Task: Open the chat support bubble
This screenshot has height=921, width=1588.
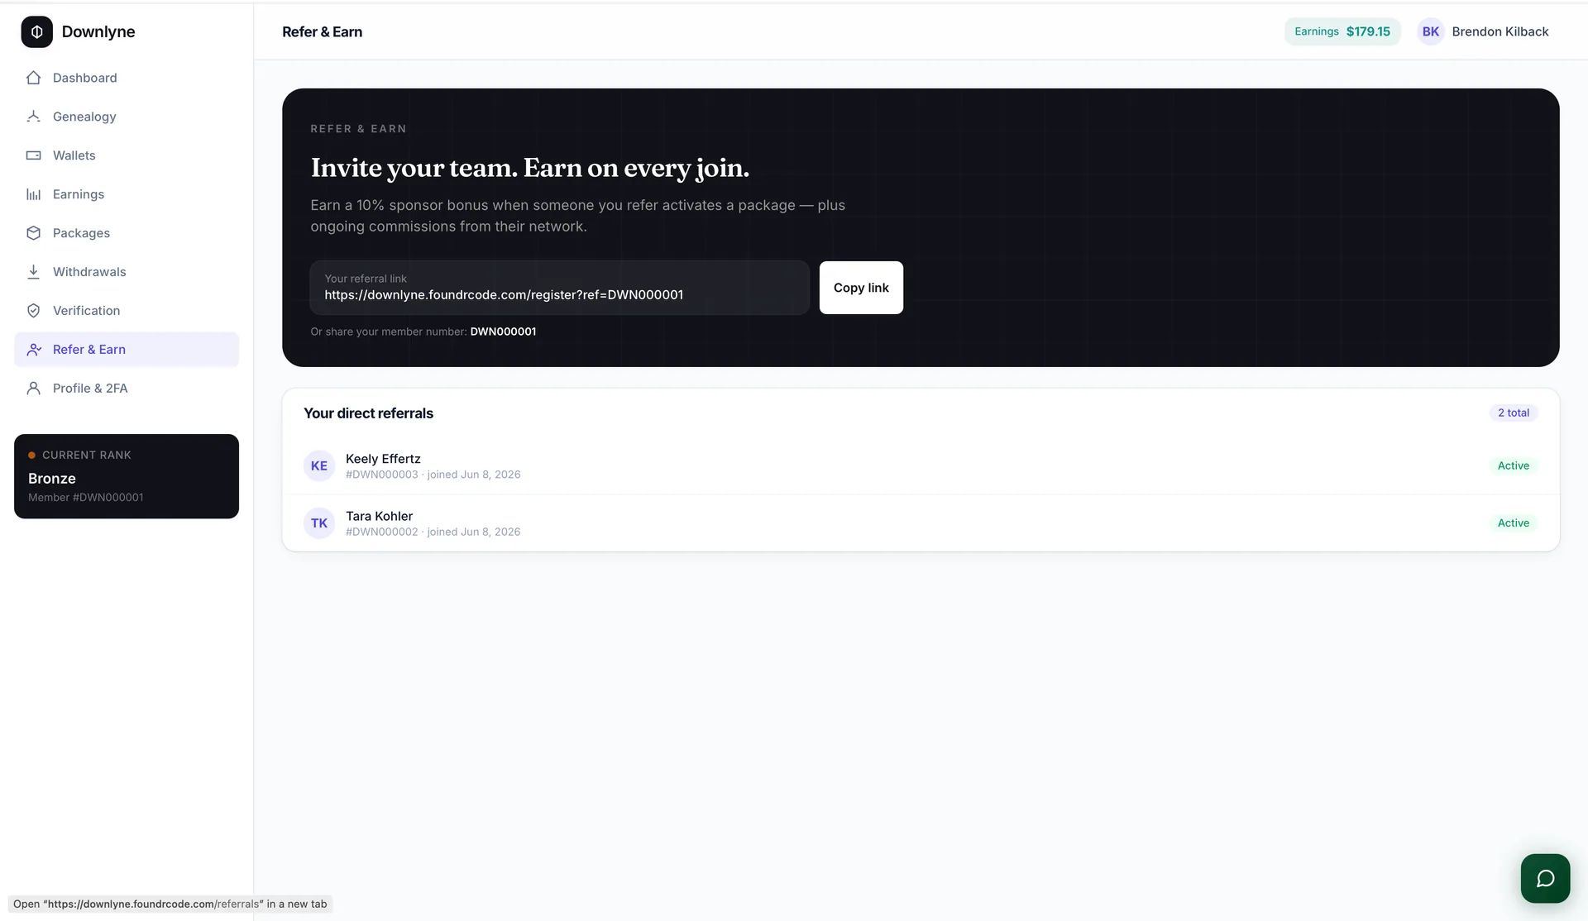Action: pyautogui.click(x=1545, y=878)
